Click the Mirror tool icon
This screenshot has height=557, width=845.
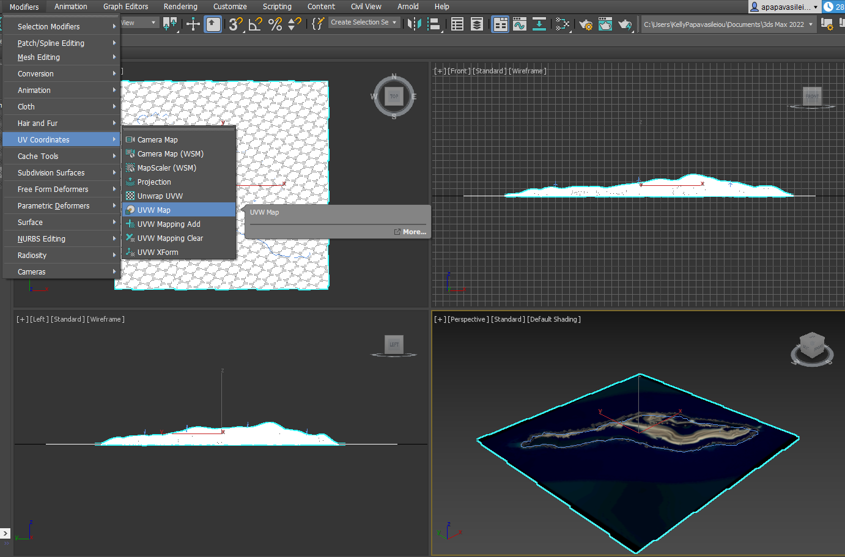[x=415, y=24]
